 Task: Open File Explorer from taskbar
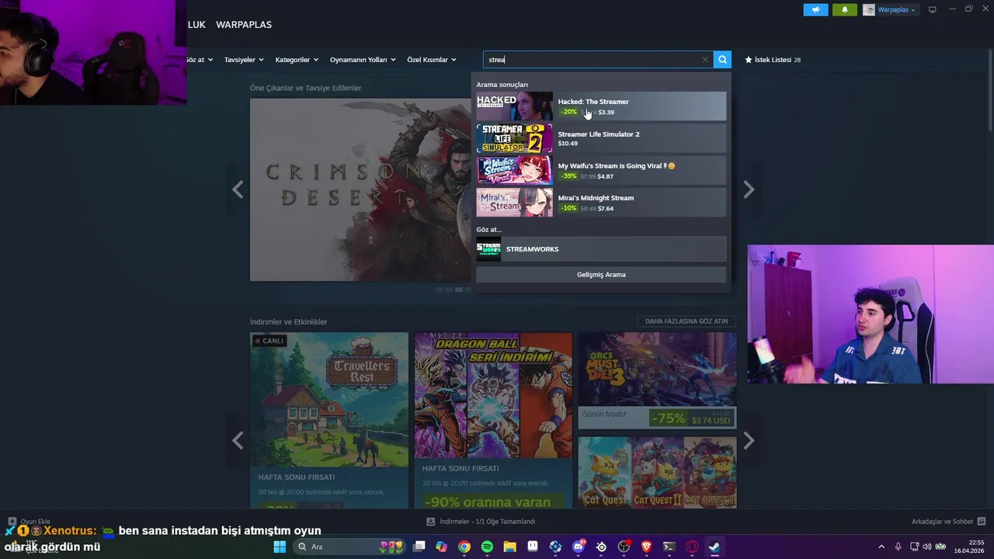click(510, 547)
